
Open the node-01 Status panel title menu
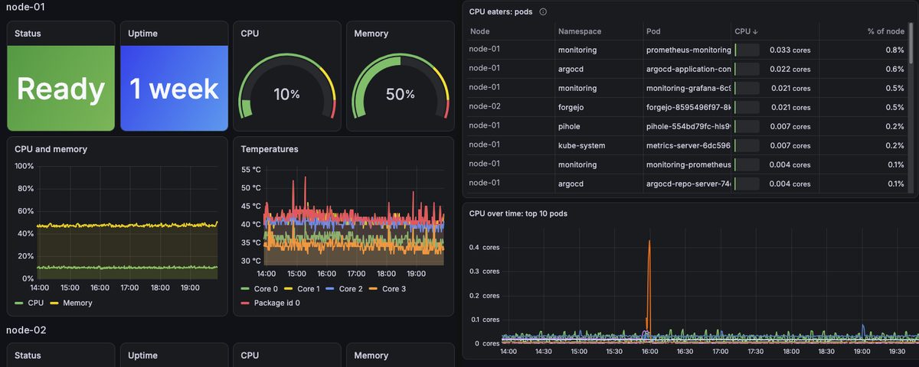(x=28, y=34)
